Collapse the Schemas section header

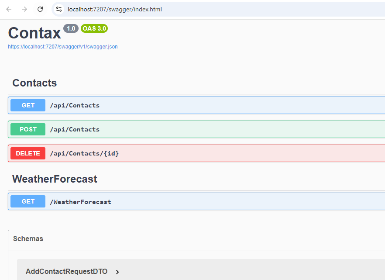click(28, 239)
